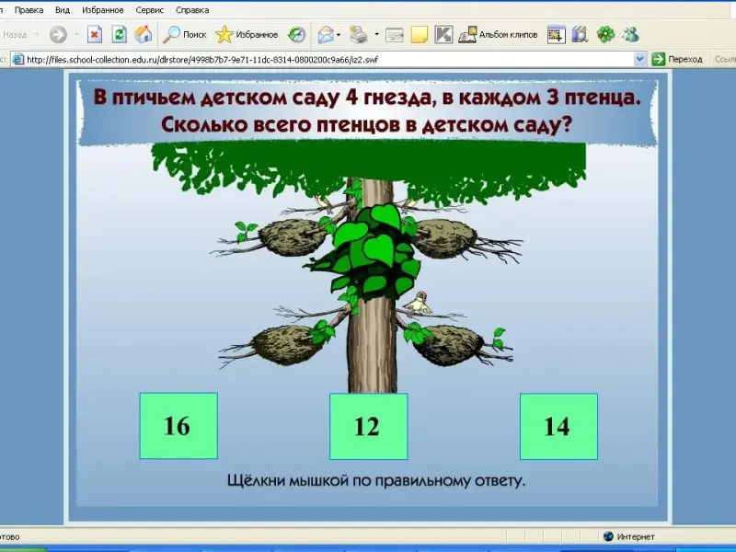
Task: Choose answer 12
Action: (x=368, y=426)
